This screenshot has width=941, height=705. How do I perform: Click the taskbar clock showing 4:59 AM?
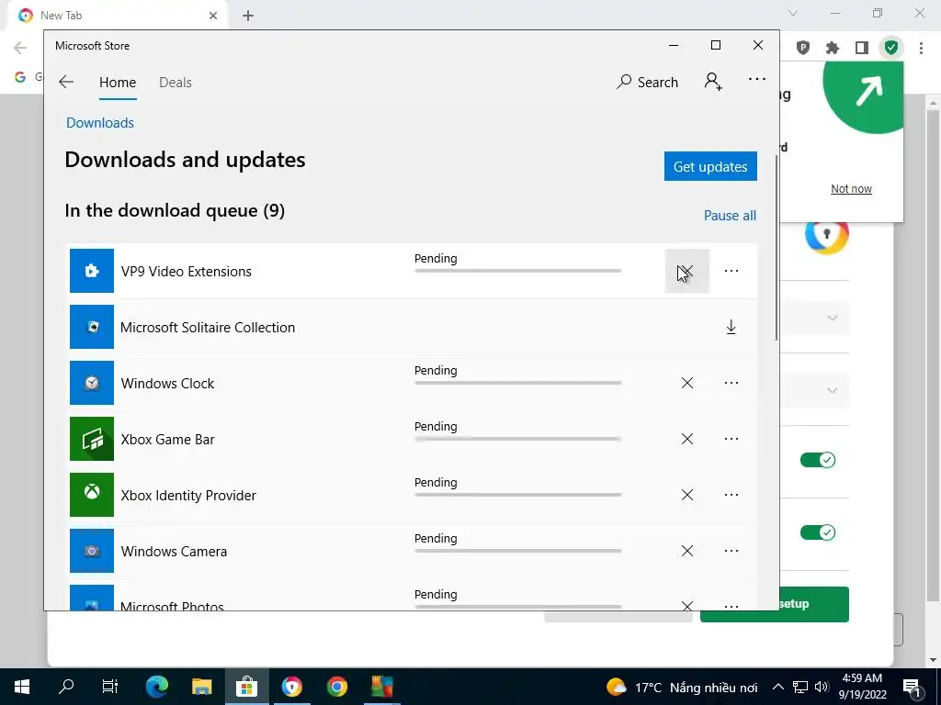(x=862, y=687)
